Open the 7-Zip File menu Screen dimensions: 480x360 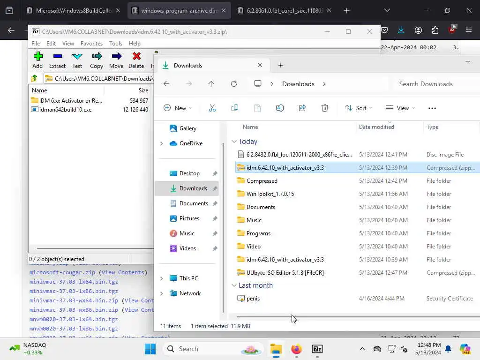coord(36,44)
